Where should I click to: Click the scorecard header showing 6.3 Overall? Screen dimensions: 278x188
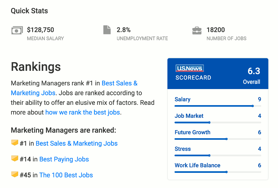pyautogui.click(x=218, y=73)
